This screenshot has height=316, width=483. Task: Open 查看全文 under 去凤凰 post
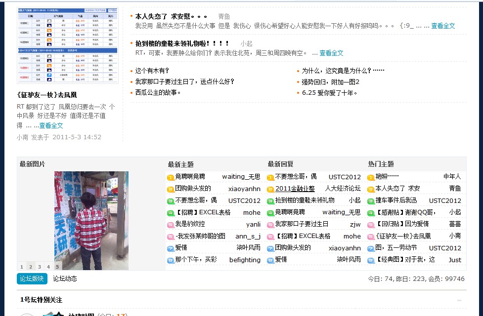pos(51,125)
